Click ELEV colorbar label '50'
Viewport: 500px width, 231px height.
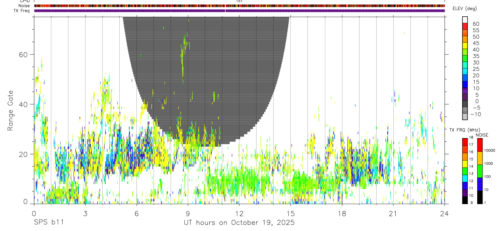tap(476, 37)
